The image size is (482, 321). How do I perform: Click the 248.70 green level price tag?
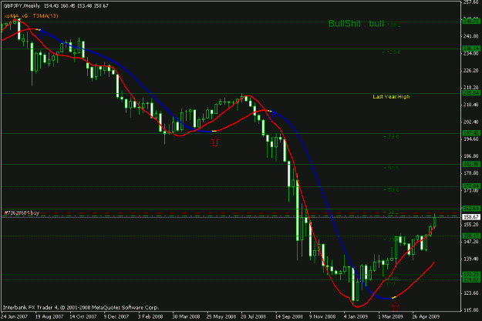point(471,22)
